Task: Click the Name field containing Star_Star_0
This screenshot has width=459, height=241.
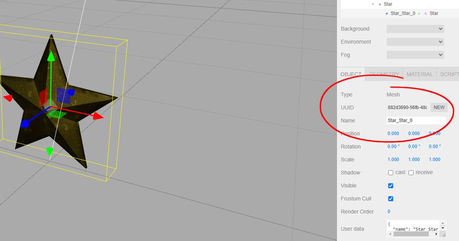Action: (416, 120)
